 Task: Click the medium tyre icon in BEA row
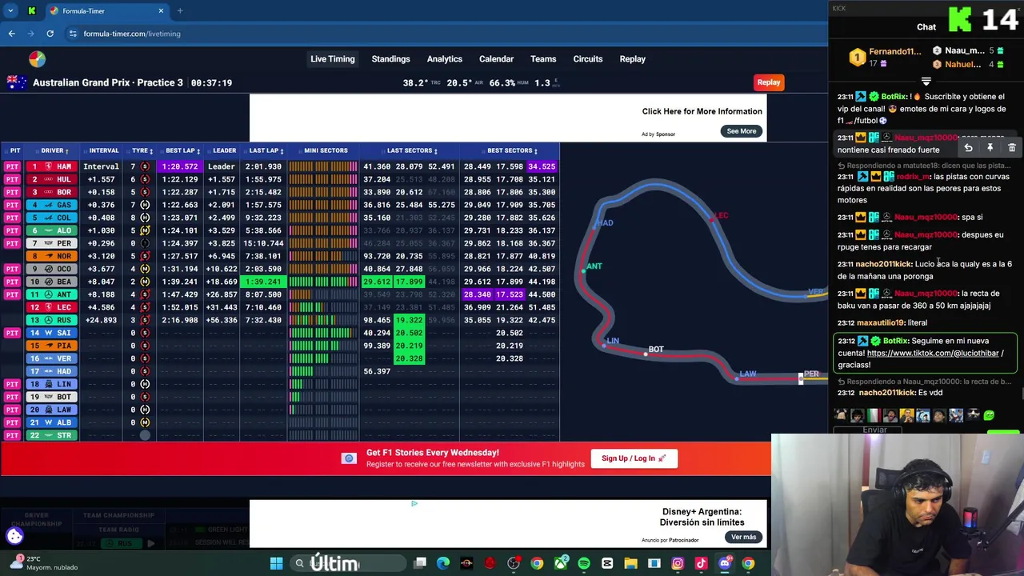click(145, 282)
